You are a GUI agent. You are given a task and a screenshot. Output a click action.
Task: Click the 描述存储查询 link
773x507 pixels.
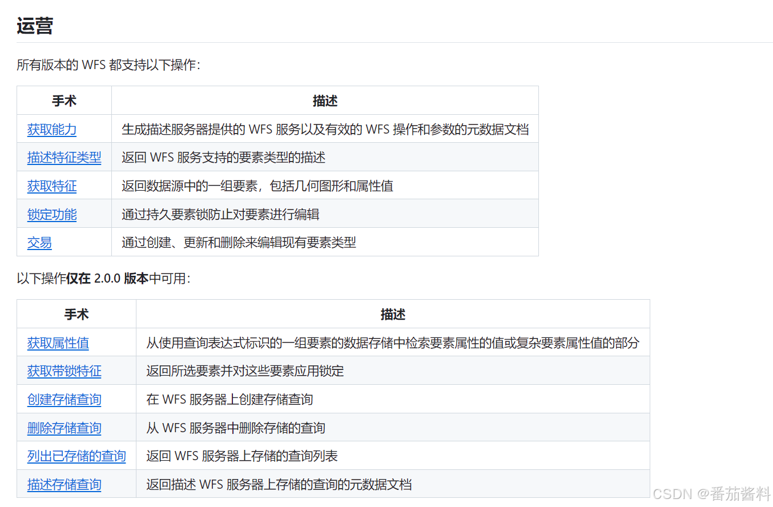pos(64,485)
